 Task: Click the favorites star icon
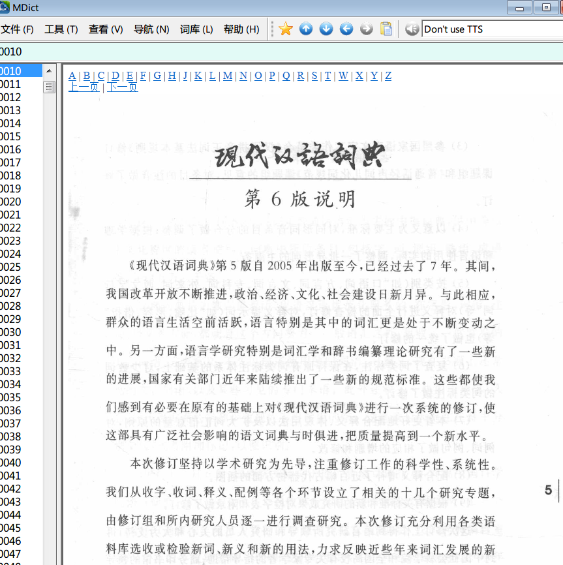pos(286,29)
